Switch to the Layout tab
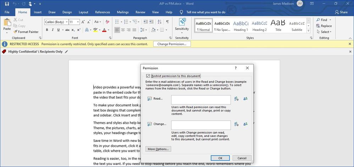This screenshot has width=354, height=167. [83, 12]
